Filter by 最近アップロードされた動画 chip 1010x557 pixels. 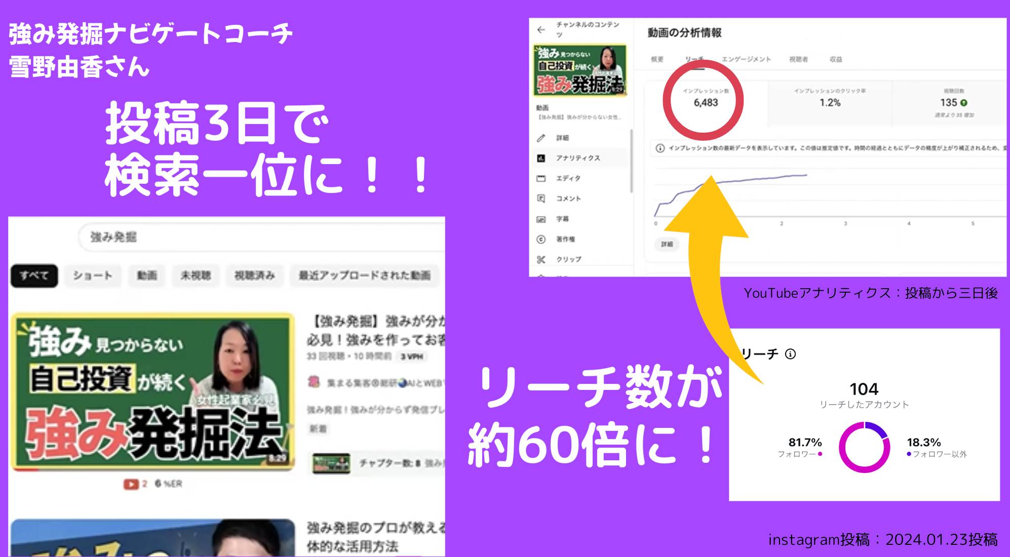tap(364, 275)
